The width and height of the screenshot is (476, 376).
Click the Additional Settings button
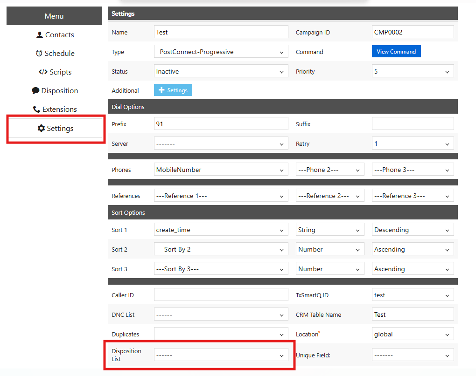click(x=173, y=90)
